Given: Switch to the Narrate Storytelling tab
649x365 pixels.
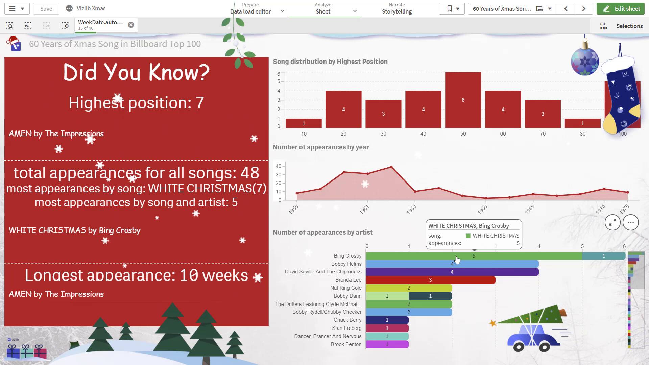Looking at the screenshot, I should (x=396, y=9).
